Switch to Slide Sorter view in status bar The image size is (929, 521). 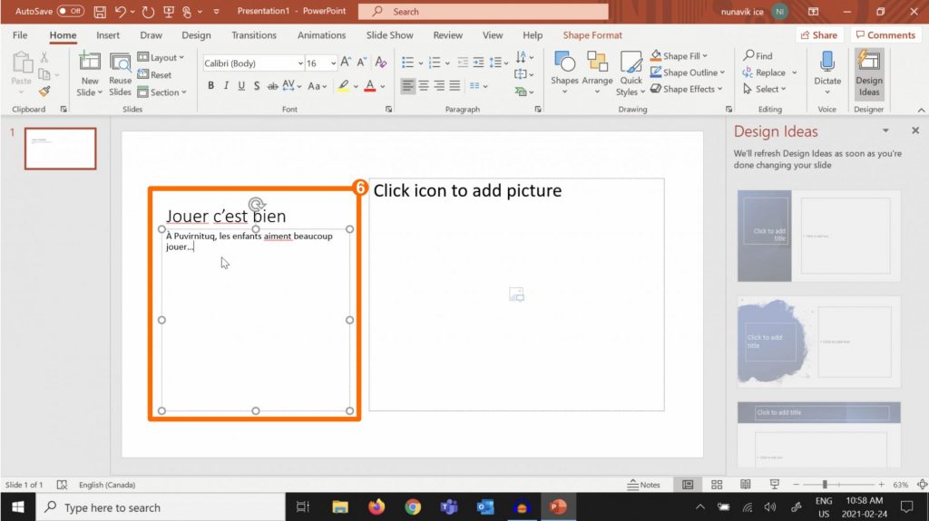(717, 485)
